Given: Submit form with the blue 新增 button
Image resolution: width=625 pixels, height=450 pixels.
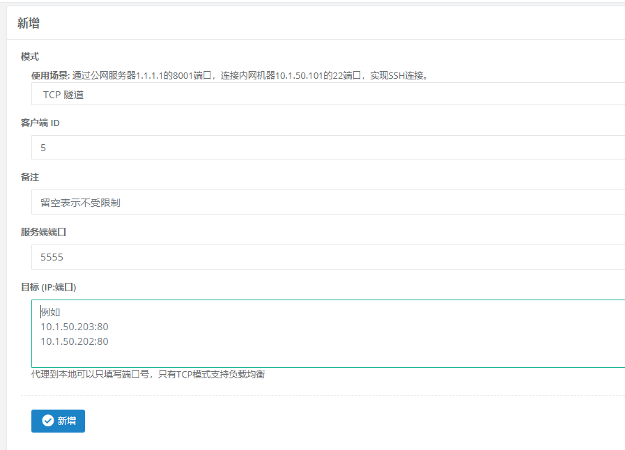Looking at the screenshot, I should pos(59,421).
